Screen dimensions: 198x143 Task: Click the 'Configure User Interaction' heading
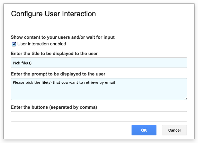[53, 14]
